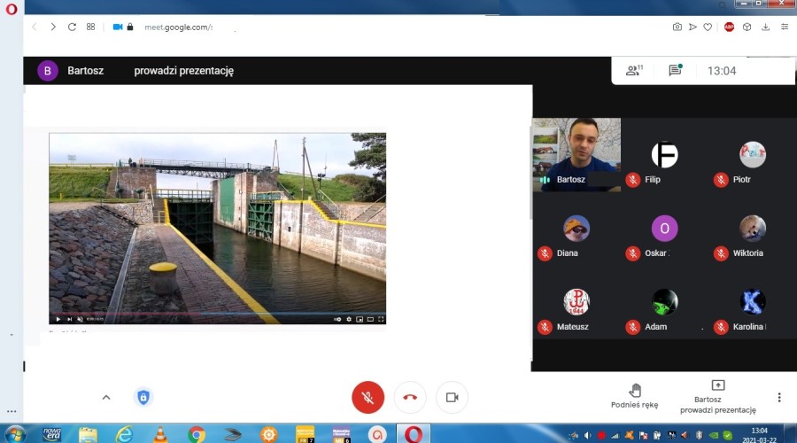
Task: Open the meeting chat panel
Action: 675,71
